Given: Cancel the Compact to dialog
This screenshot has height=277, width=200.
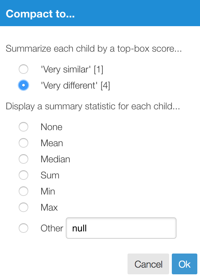Looking at the screenshot, I should click(148, 264).
